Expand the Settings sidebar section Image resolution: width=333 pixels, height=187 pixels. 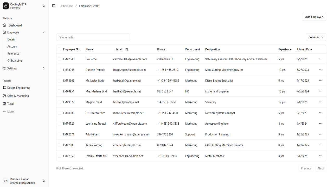pyautogui.click(x=24, y=68)
